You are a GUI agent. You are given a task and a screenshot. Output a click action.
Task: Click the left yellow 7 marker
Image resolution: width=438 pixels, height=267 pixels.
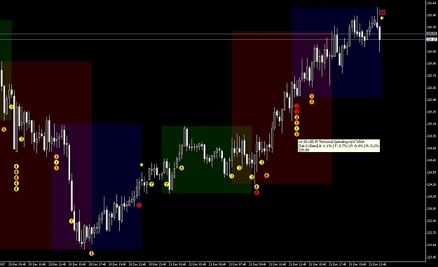point(151,184)
